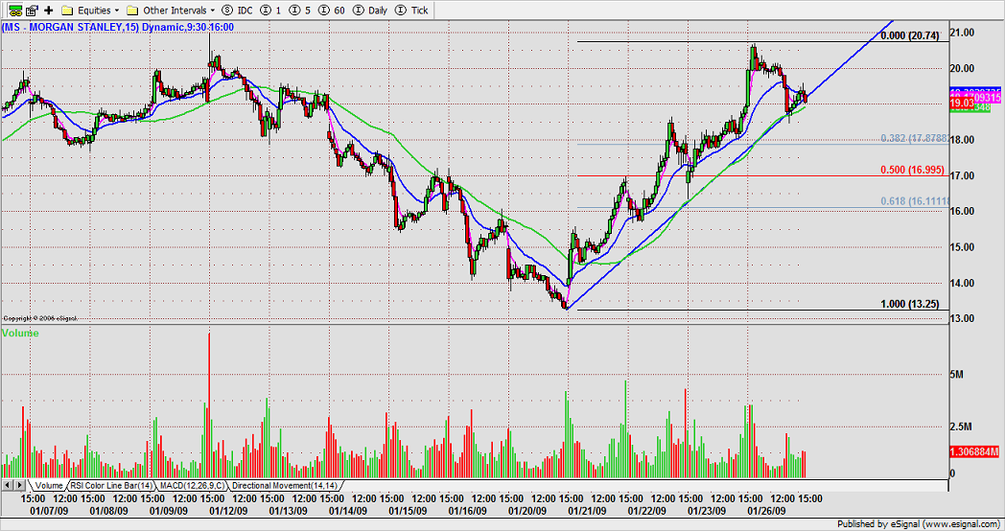Click the 13.00 price axis label
This screenshot has width=1005, height=531.
(962, 318)
